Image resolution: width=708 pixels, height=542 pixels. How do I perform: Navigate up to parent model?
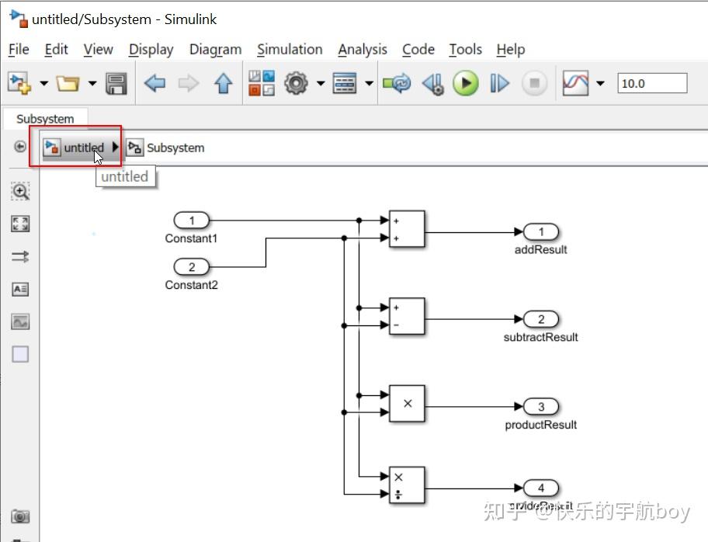pos(223,83)
